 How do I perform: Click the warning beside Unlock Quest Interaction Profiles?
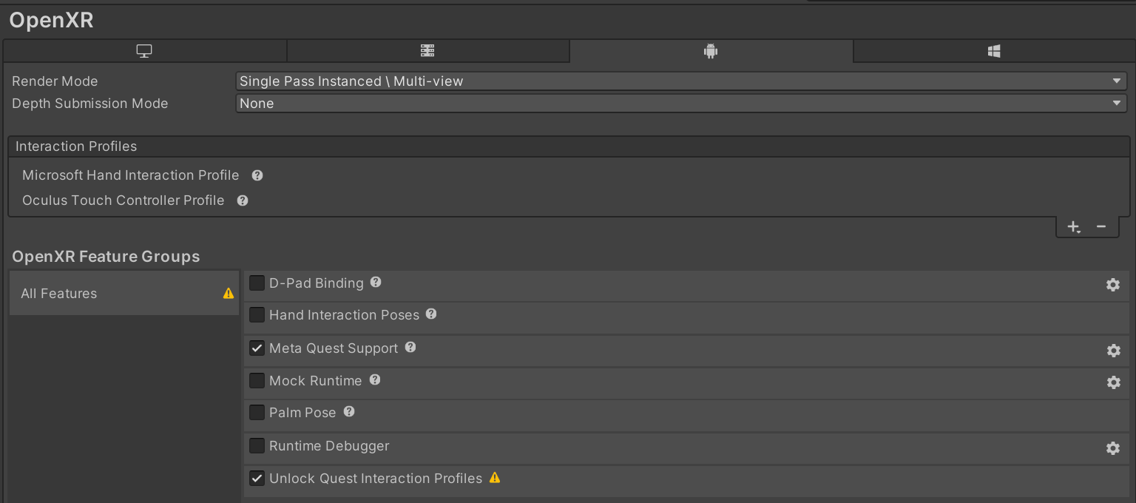coord(494,478)
